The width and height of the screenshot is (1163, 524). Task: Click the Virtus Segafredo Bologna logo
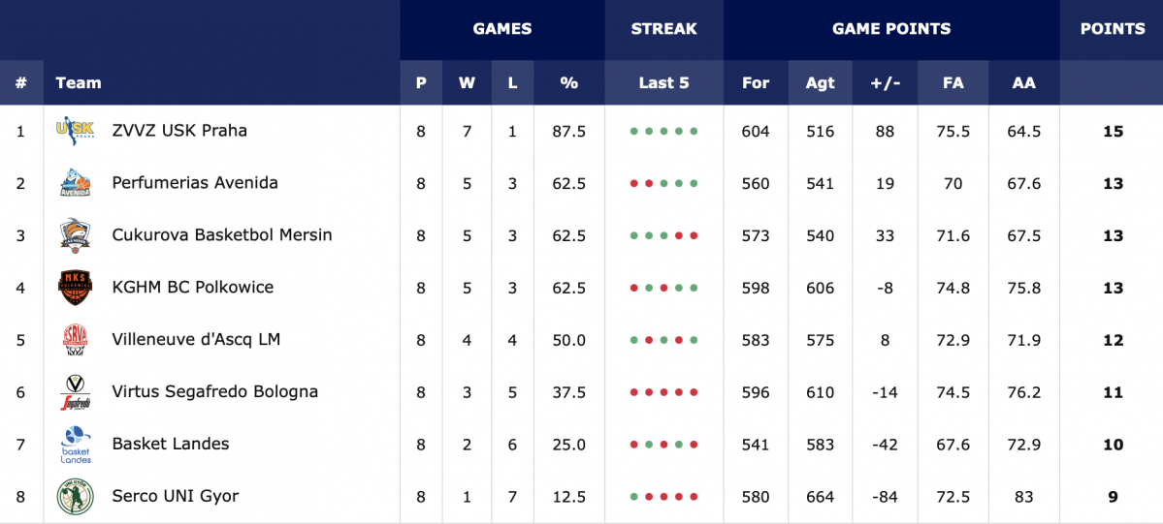pyautogui.click(x=75, y=392)
